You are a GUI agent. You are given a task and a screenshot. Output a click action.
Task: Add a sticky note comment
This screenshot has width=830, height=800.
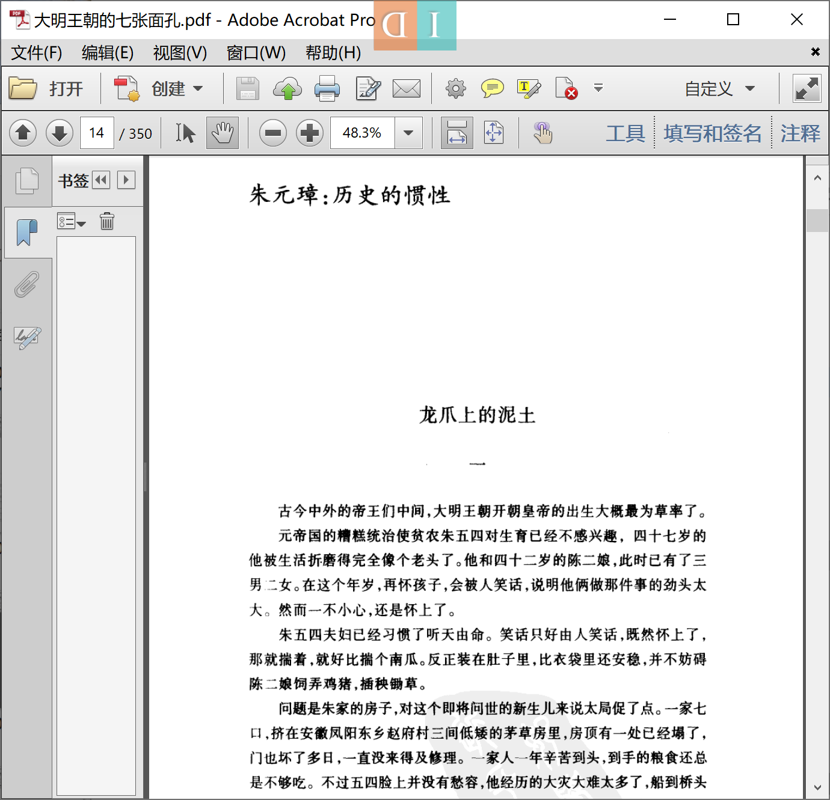click(493, 88)
